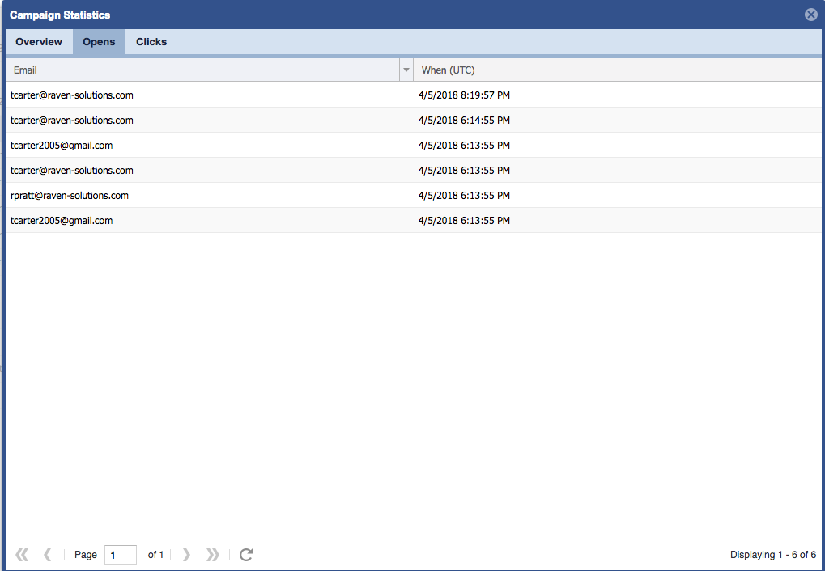Select the row opened at 8:19:57 PM
Image resolution: width=825 pixels, height=571 pixels.
(x=464, y=95)
